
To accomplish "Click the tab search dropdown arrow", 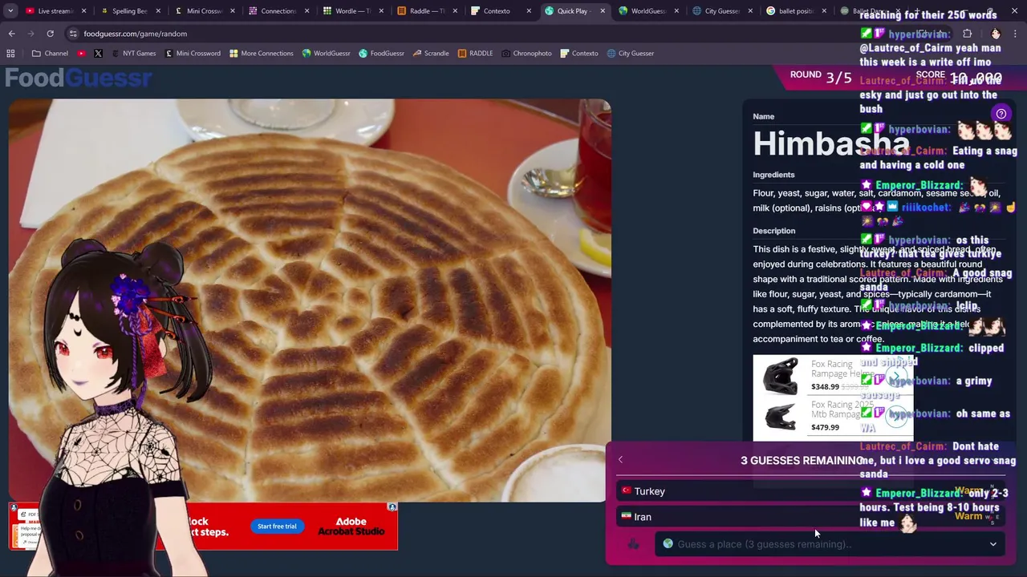I will click(x=10, y=11).
